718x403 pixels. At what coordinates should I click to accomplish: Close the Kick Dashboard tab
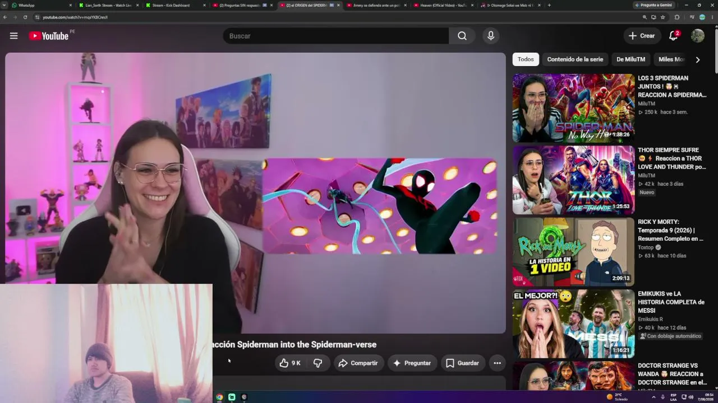(x=204, y=5)
